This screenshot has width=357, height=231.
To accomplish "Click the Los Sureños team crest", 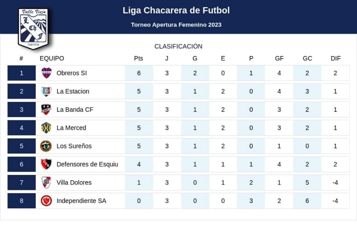I will pos(46,146).
